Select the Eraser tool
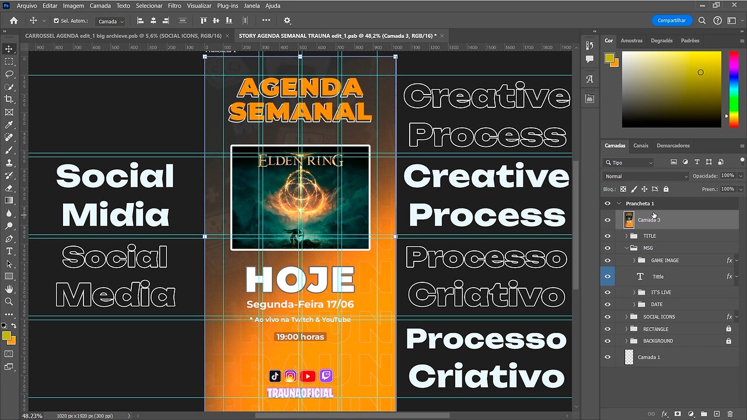Viewport: 747px width, 420px height. click(x=9, y=188)
